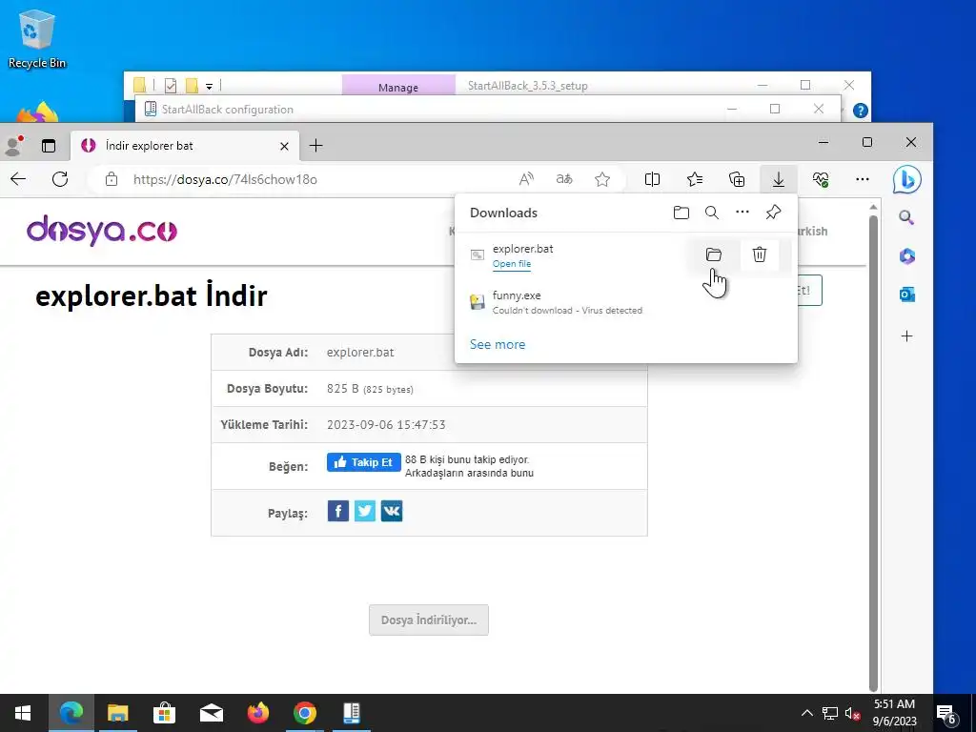Select the İndir explorer bat tab

185,146
